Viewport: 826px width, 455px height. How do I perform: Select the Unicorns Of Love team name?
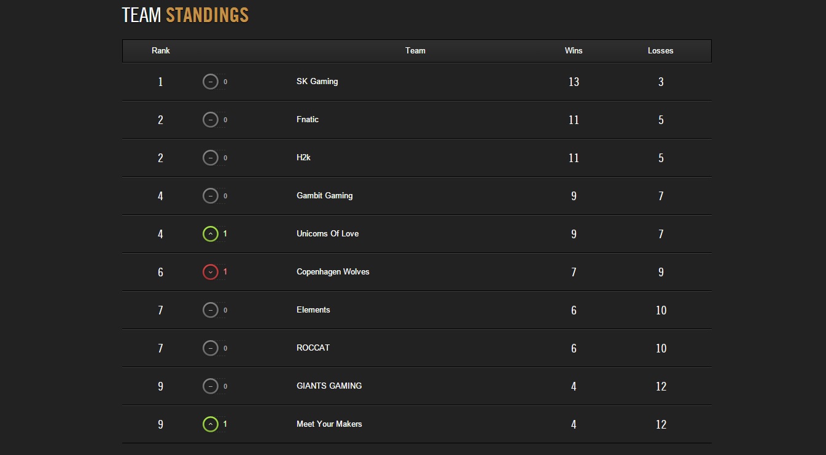[327, 233]
